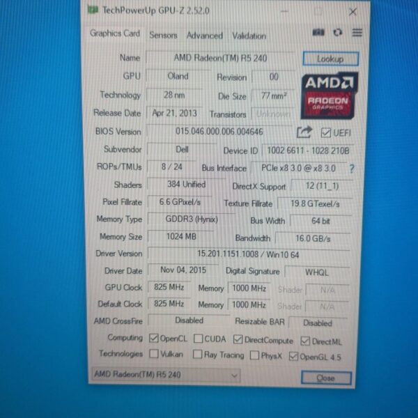Expand the AMD Radeon R5 240 GPU dropdown
Image resolution: width=418 pixels, height=418 pixels.
[234, 376]
